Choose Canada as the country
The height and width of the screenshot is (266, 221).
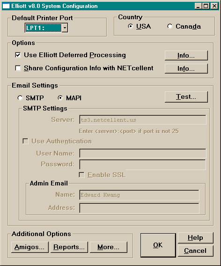coord(169,26)
